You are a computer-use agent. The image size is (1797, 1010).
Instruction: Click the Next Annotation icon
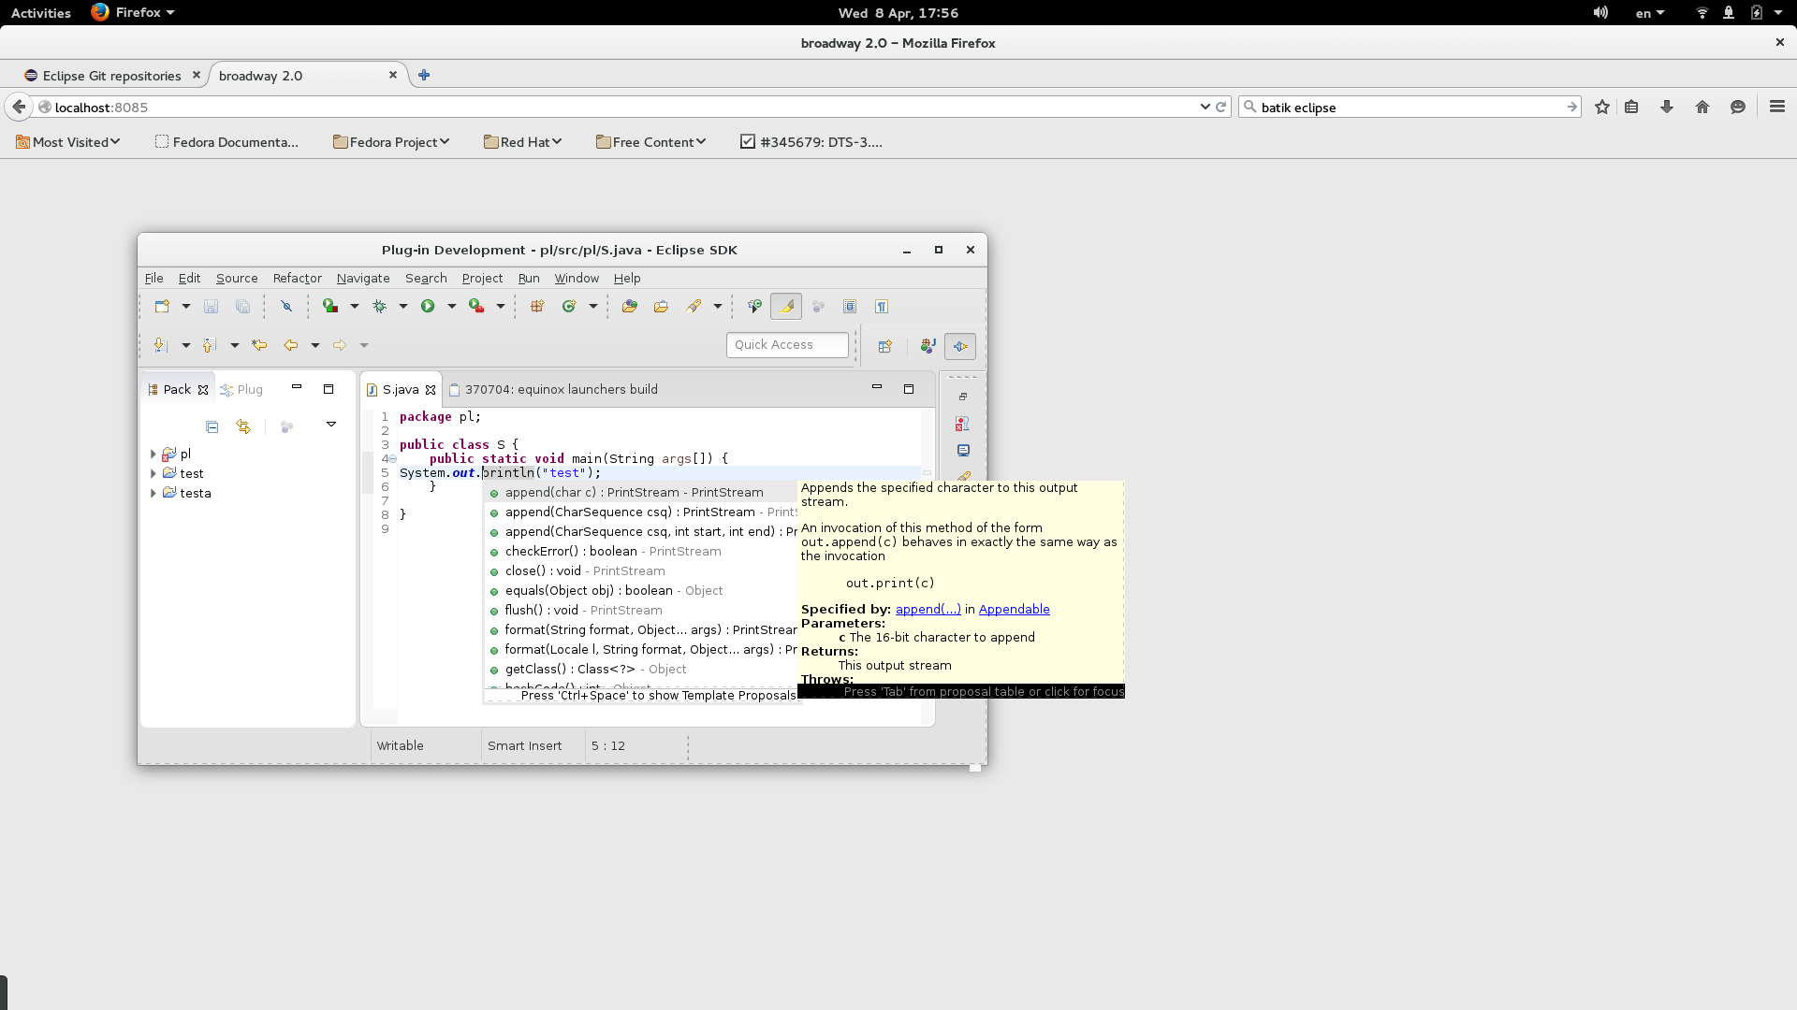tap(161, 345)
